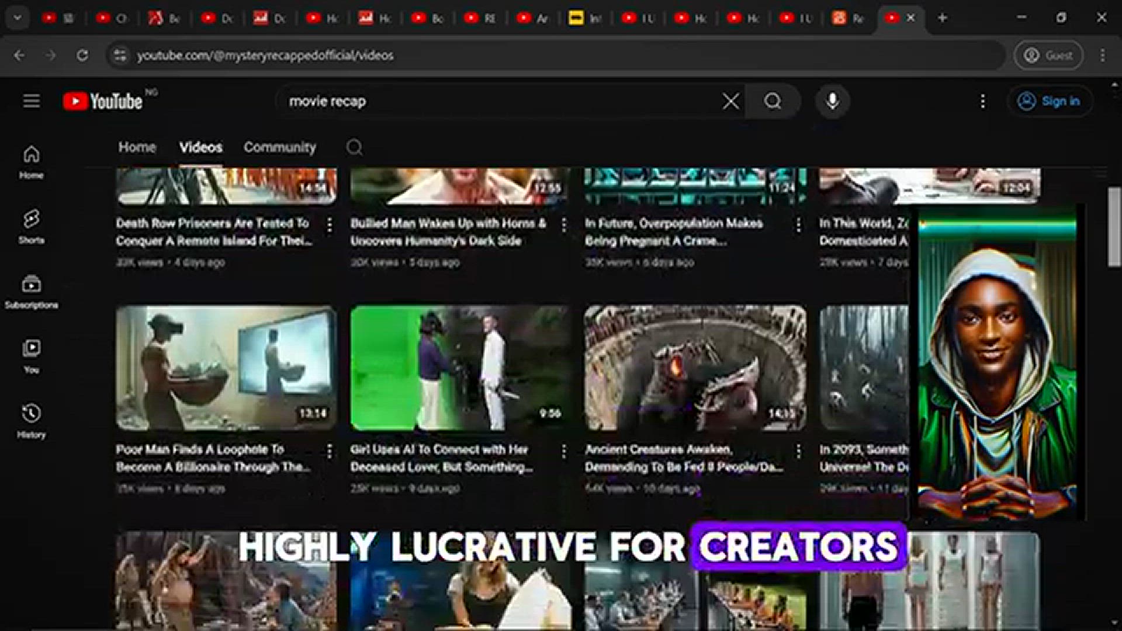The image size is (1122, 631).
Task: Clear the search text with X
Action: coord(730,101)
